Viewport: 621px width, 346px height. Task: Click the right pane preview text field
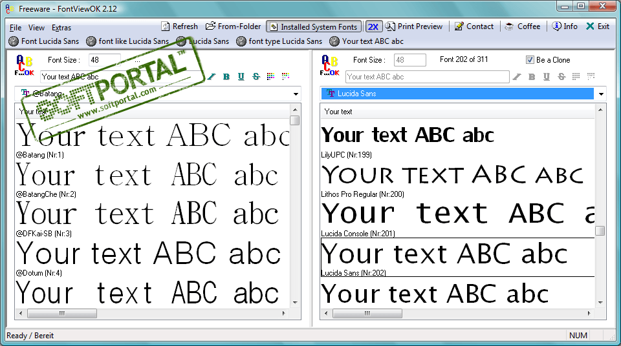[x=428, y=77]
